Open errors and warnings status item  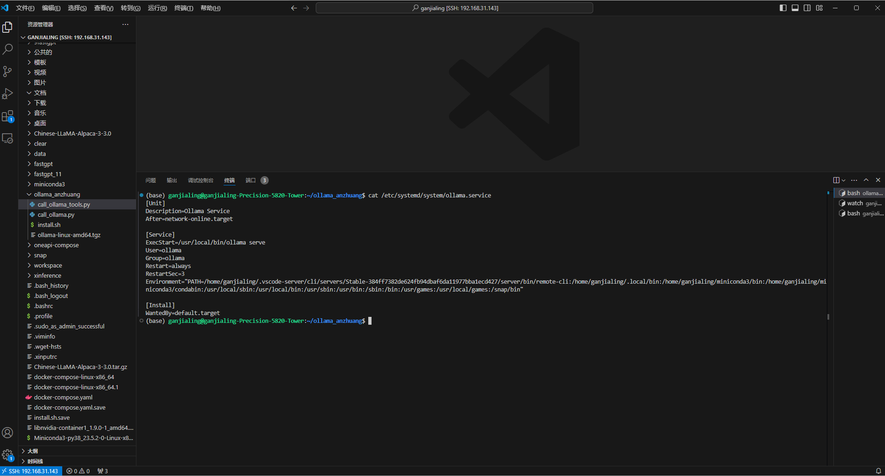click(x=78, y=471)
